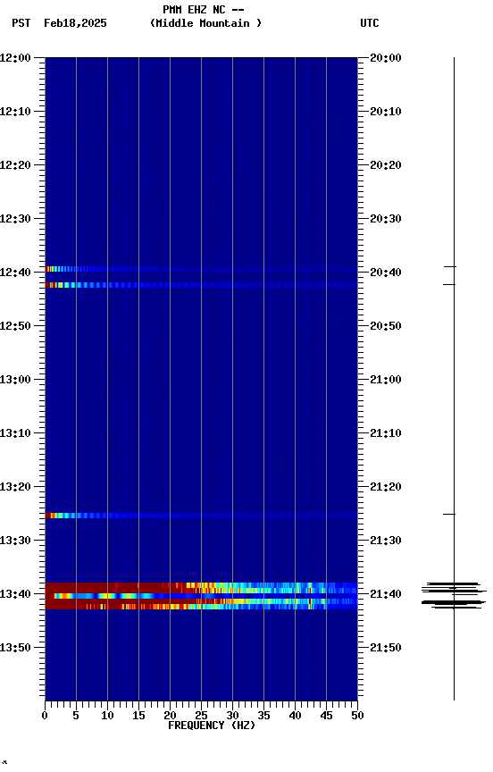Click the 20:40 UTC axis label

386,273
